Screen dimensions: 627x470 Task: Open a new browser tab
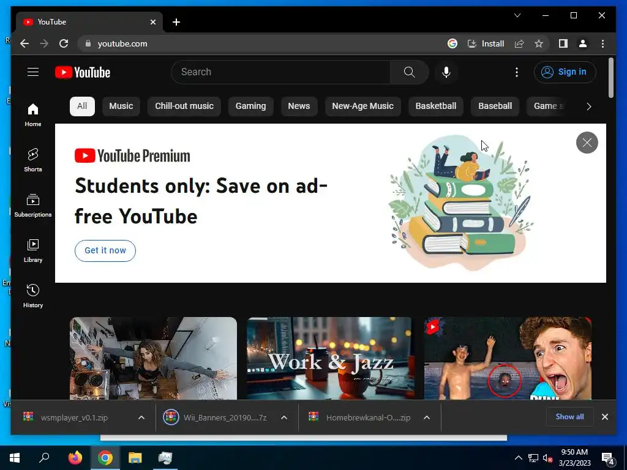pyautogui.click(x=176, y=22)
